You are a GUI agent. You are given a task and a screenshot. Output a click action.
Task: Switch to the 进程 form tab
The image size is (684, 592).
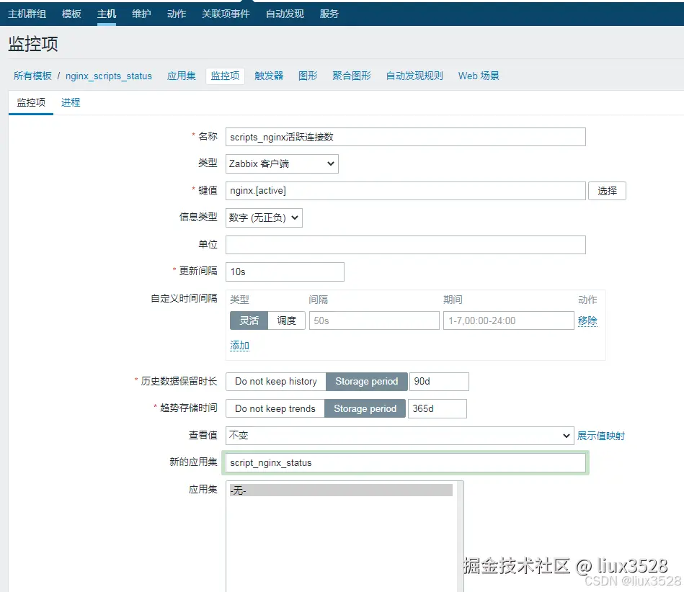(71, 102)
